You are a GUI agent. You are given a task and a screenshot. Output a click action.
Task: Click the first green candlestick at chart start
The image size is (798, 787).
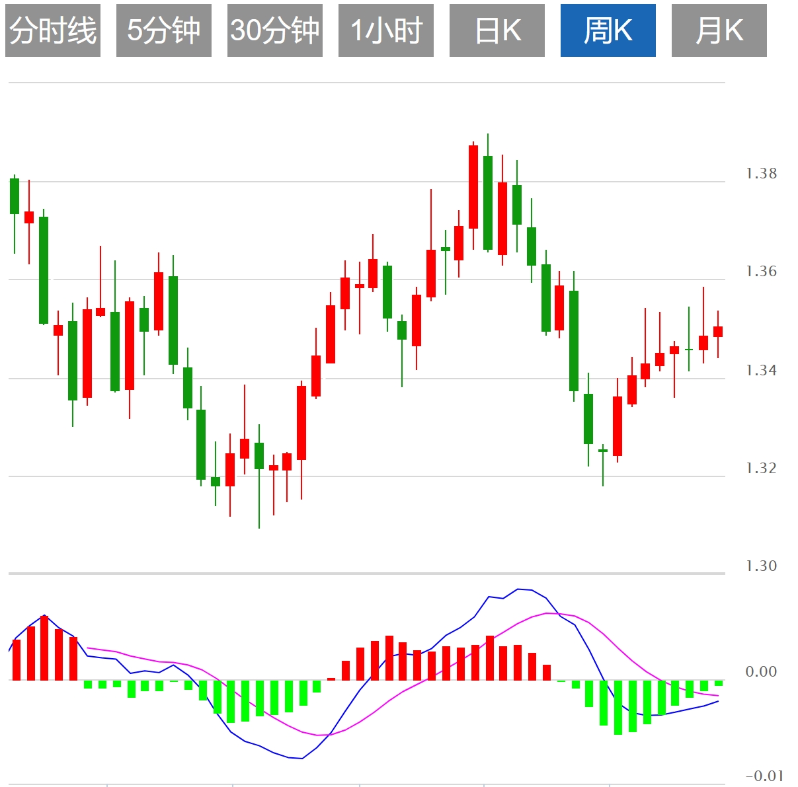tap(15, 196)
